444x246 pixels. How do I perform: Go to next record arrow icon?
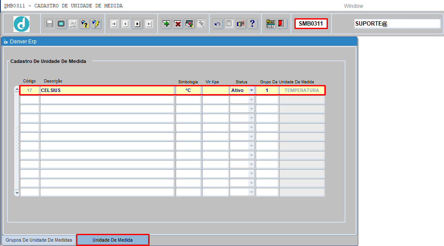pyautogui.click(x=137, y=24)
